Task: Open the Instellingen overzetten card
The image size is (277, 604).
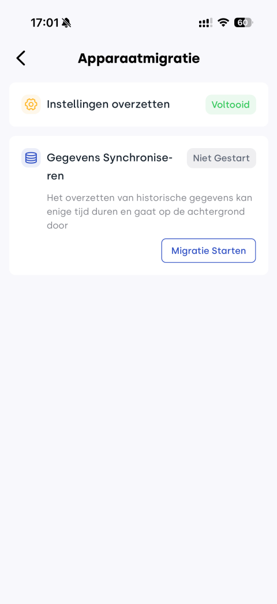Action: (x=138, y=104)
